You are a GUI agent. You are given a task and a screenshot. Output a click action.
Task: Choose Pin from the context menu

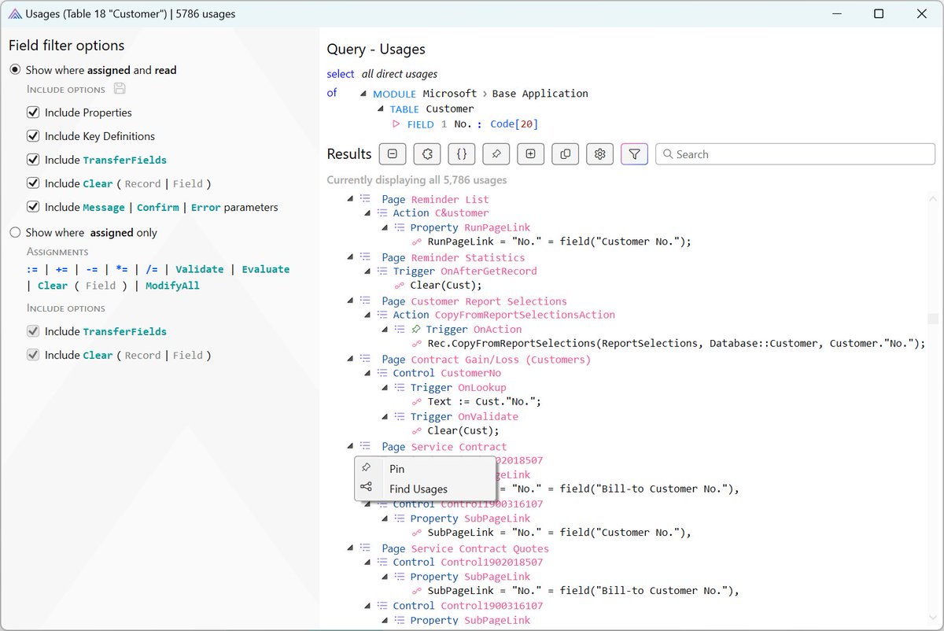point(425,468)
